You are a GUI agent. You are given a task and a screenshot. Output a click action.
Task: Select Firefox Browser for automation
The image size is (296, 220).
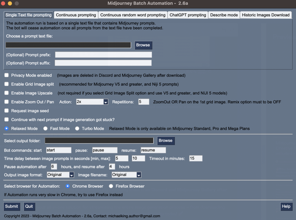pyautogui.click(x=111, y=186)
